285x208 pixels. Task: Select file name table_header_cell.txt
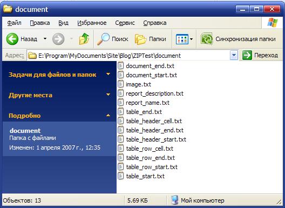154,121
